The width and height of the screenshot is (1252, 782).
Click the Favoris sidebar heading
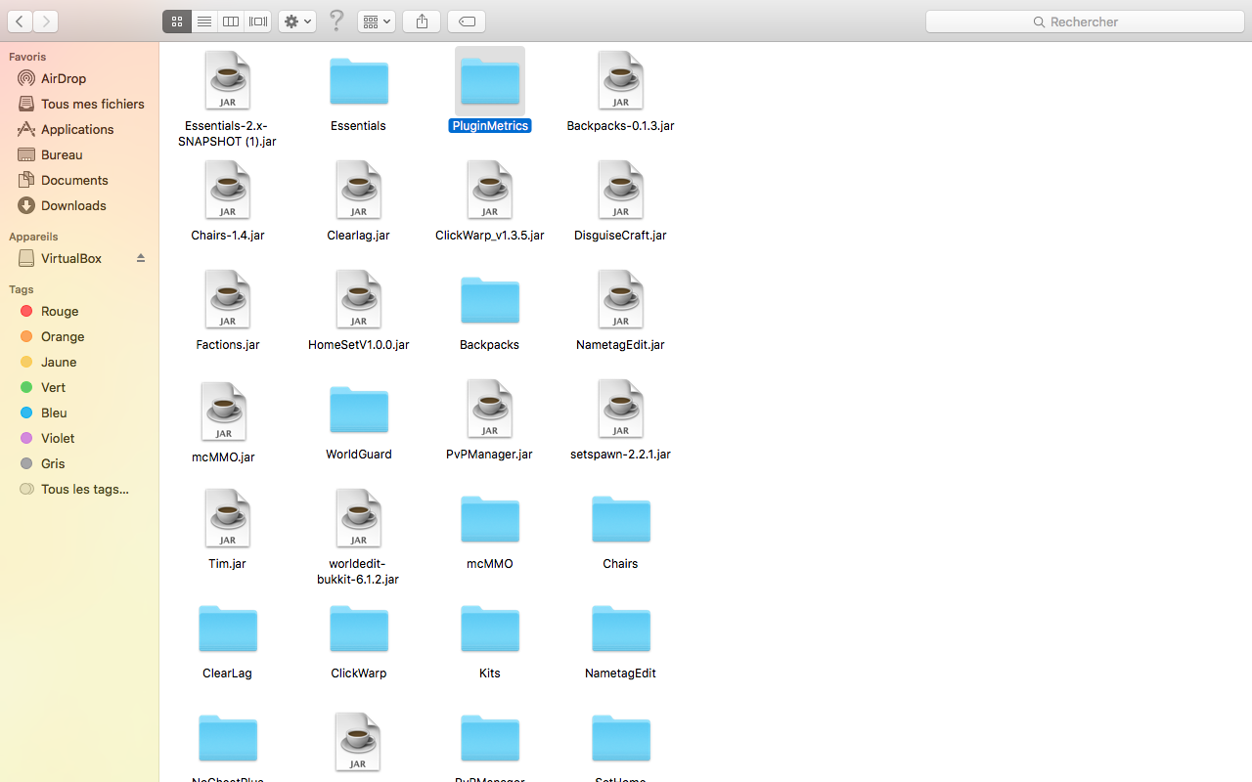[x=27, y=57]
